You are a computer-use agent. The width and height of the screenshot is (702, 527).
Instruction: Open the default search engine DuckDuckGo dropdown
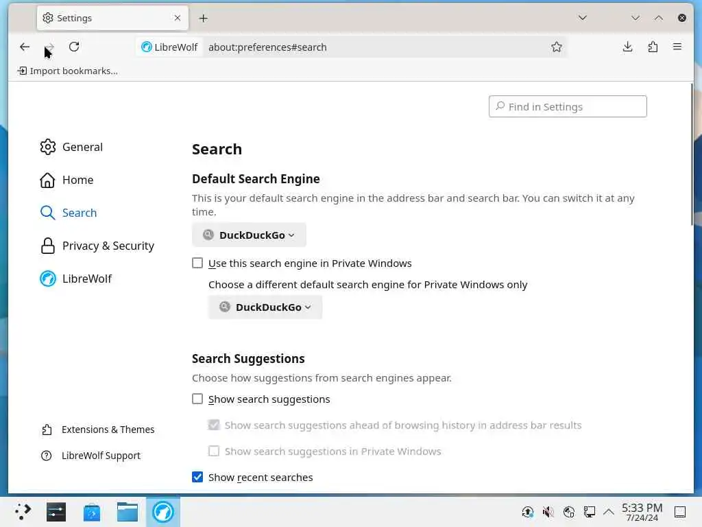tap(249, 235)
